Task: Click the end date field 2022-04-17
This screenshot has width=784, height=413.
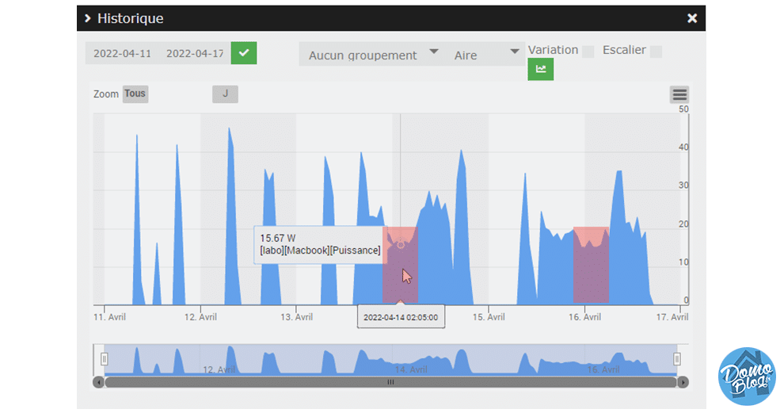Action: (194, 54)
